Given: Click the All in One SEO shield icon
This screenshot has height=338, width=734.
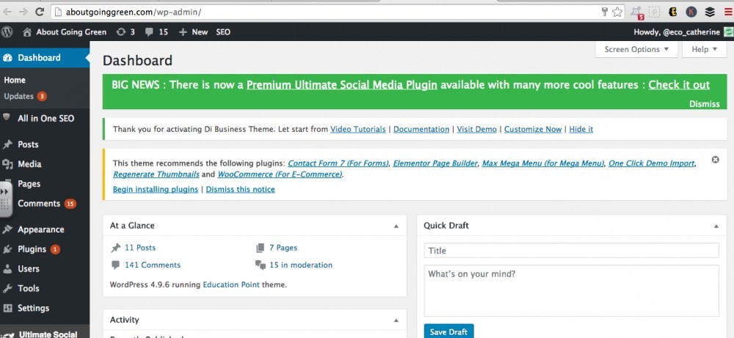Looking at the screenshot, I should click(7, 117).
